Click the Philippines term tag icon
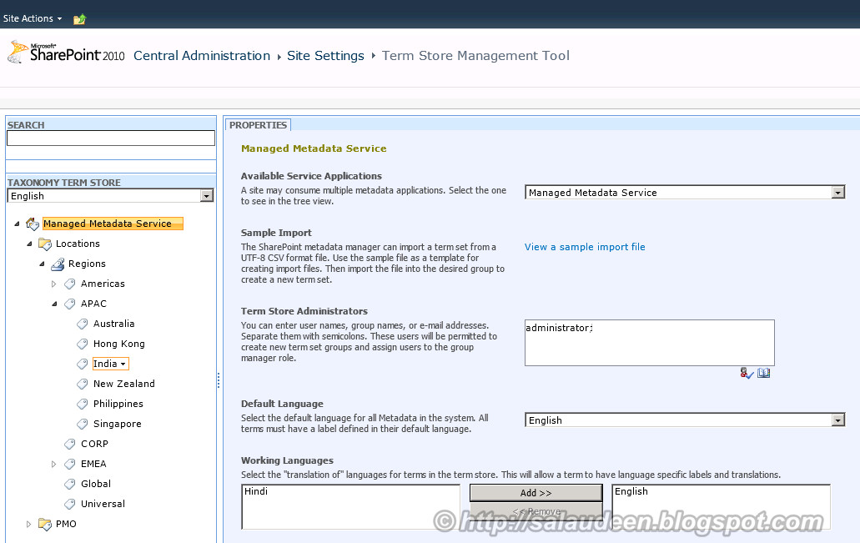The height and width of the screenshot is (543, 860). click(83, 404)
